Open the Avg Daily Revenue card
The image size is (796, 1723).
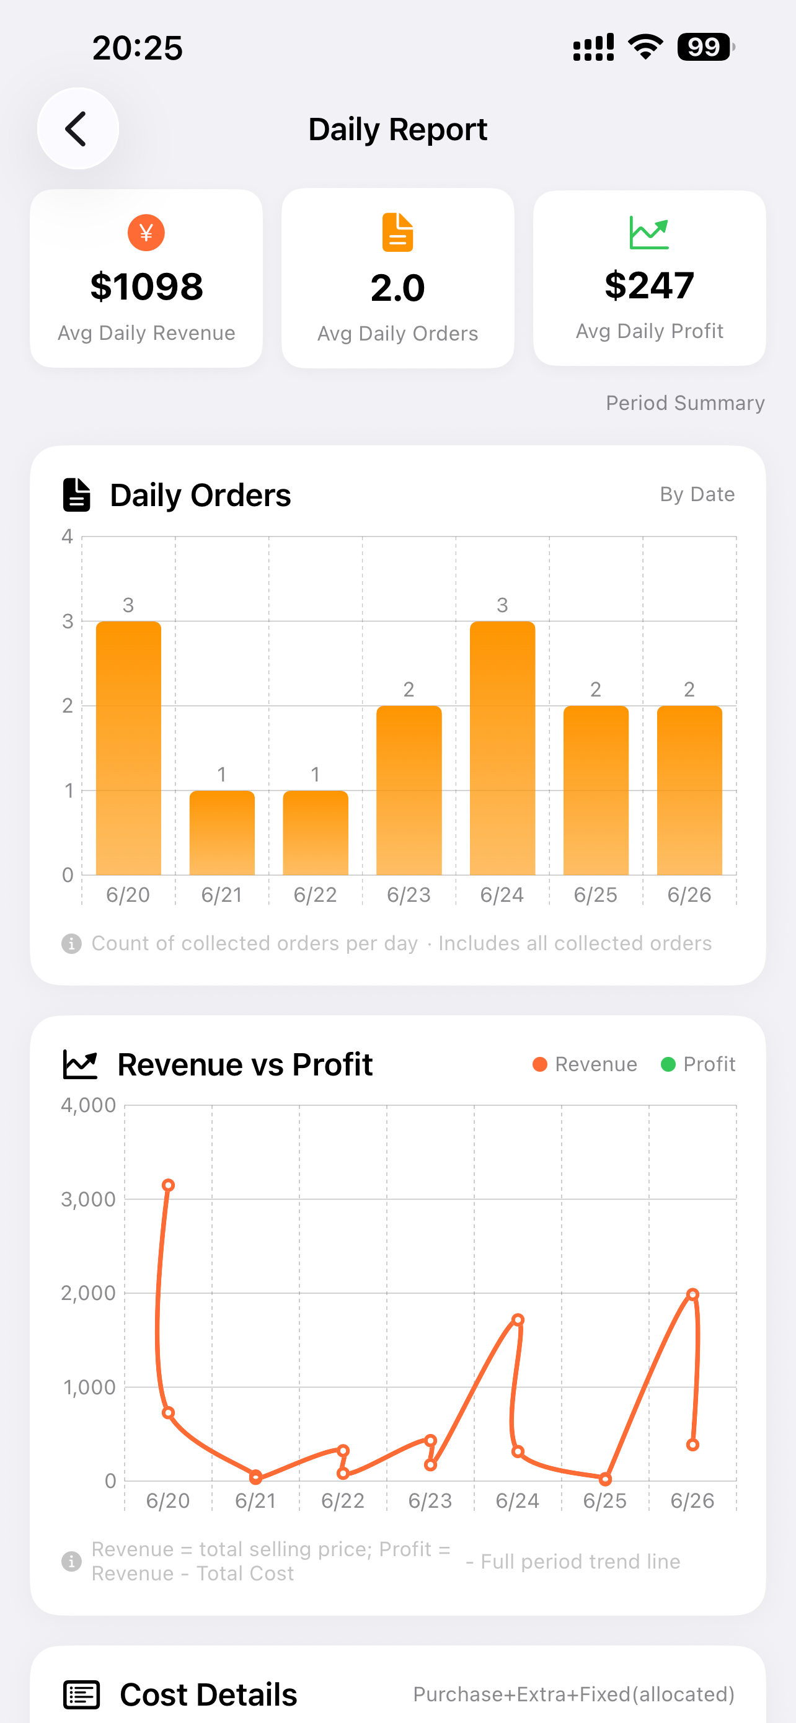click(146, 278)
